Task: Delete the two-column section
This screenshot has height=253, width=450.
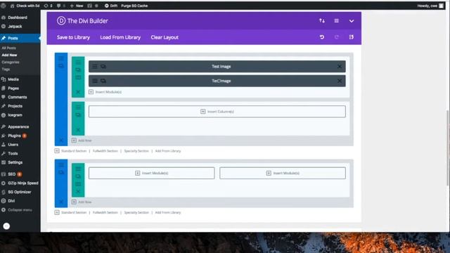Action: click(x=61, y=202)
